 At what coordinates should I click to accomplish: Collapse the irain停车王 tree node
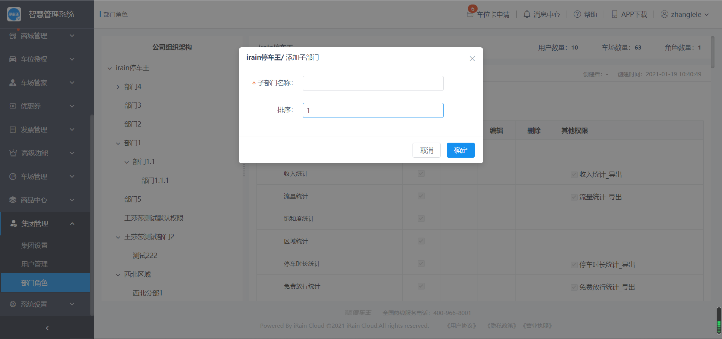coord(110,68)
